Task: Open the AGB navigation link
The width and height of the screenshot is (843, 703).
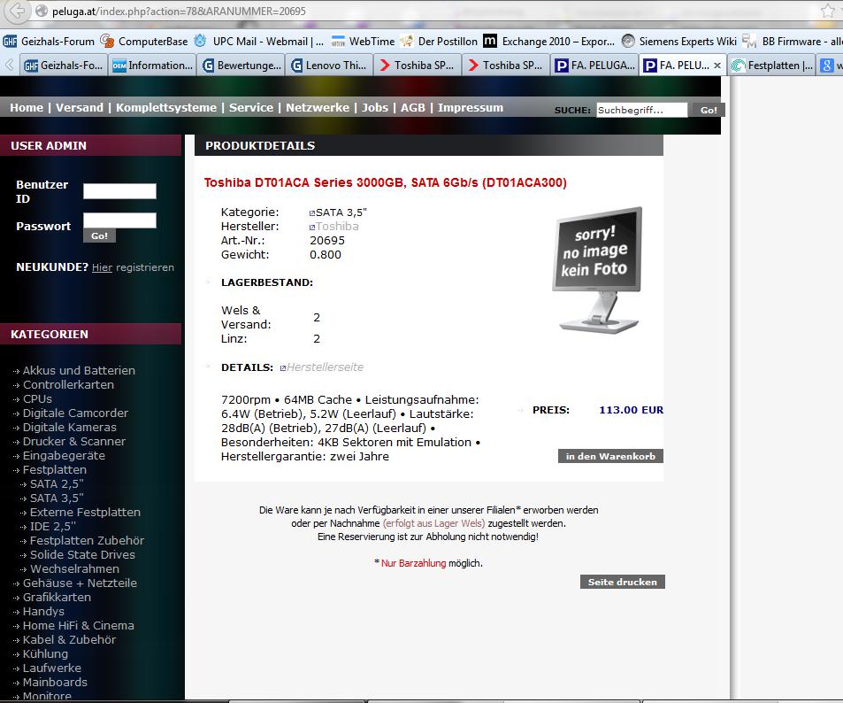Action: coord(413,108)
